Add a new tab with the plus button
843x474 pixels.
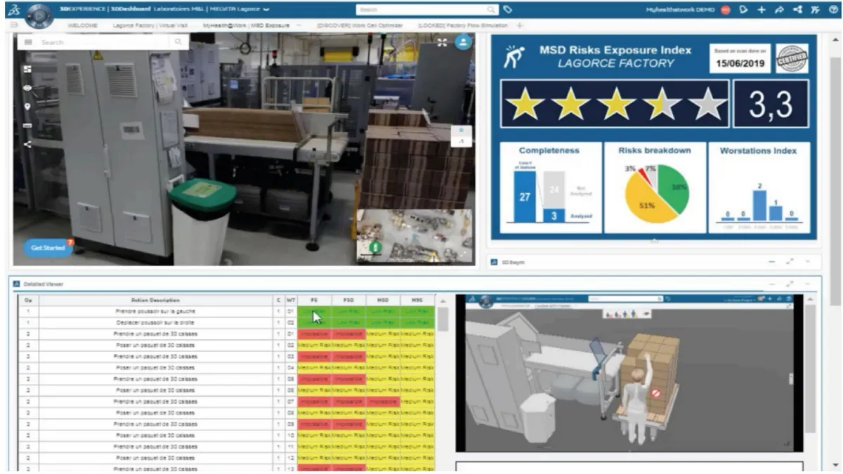520,25
